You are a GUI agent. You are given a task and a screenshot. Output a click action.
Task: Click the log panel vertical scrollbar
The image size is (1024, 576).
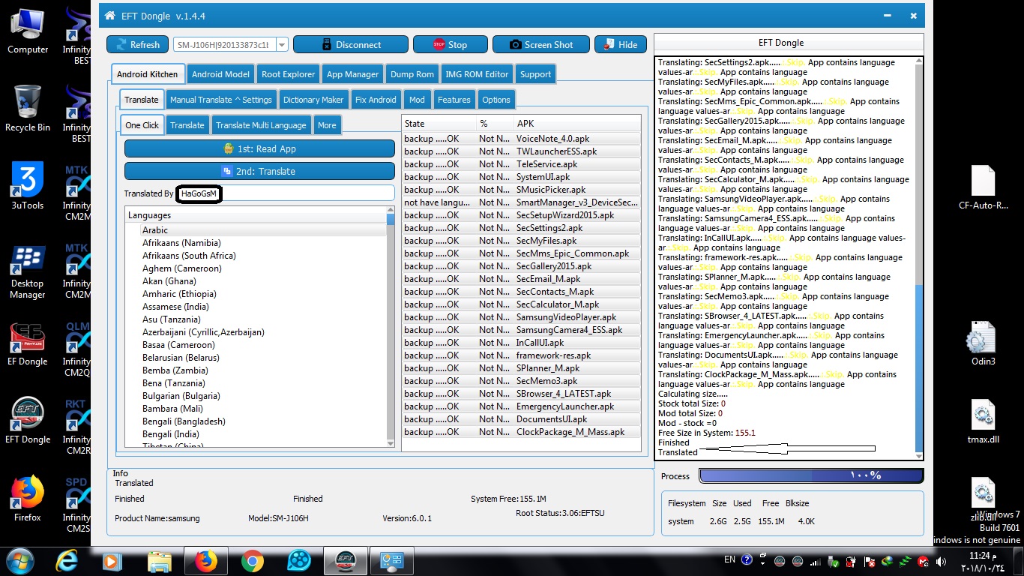pos(919,258)
